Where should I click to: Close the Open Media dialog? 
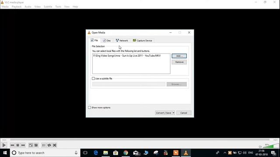coord(189,33)
